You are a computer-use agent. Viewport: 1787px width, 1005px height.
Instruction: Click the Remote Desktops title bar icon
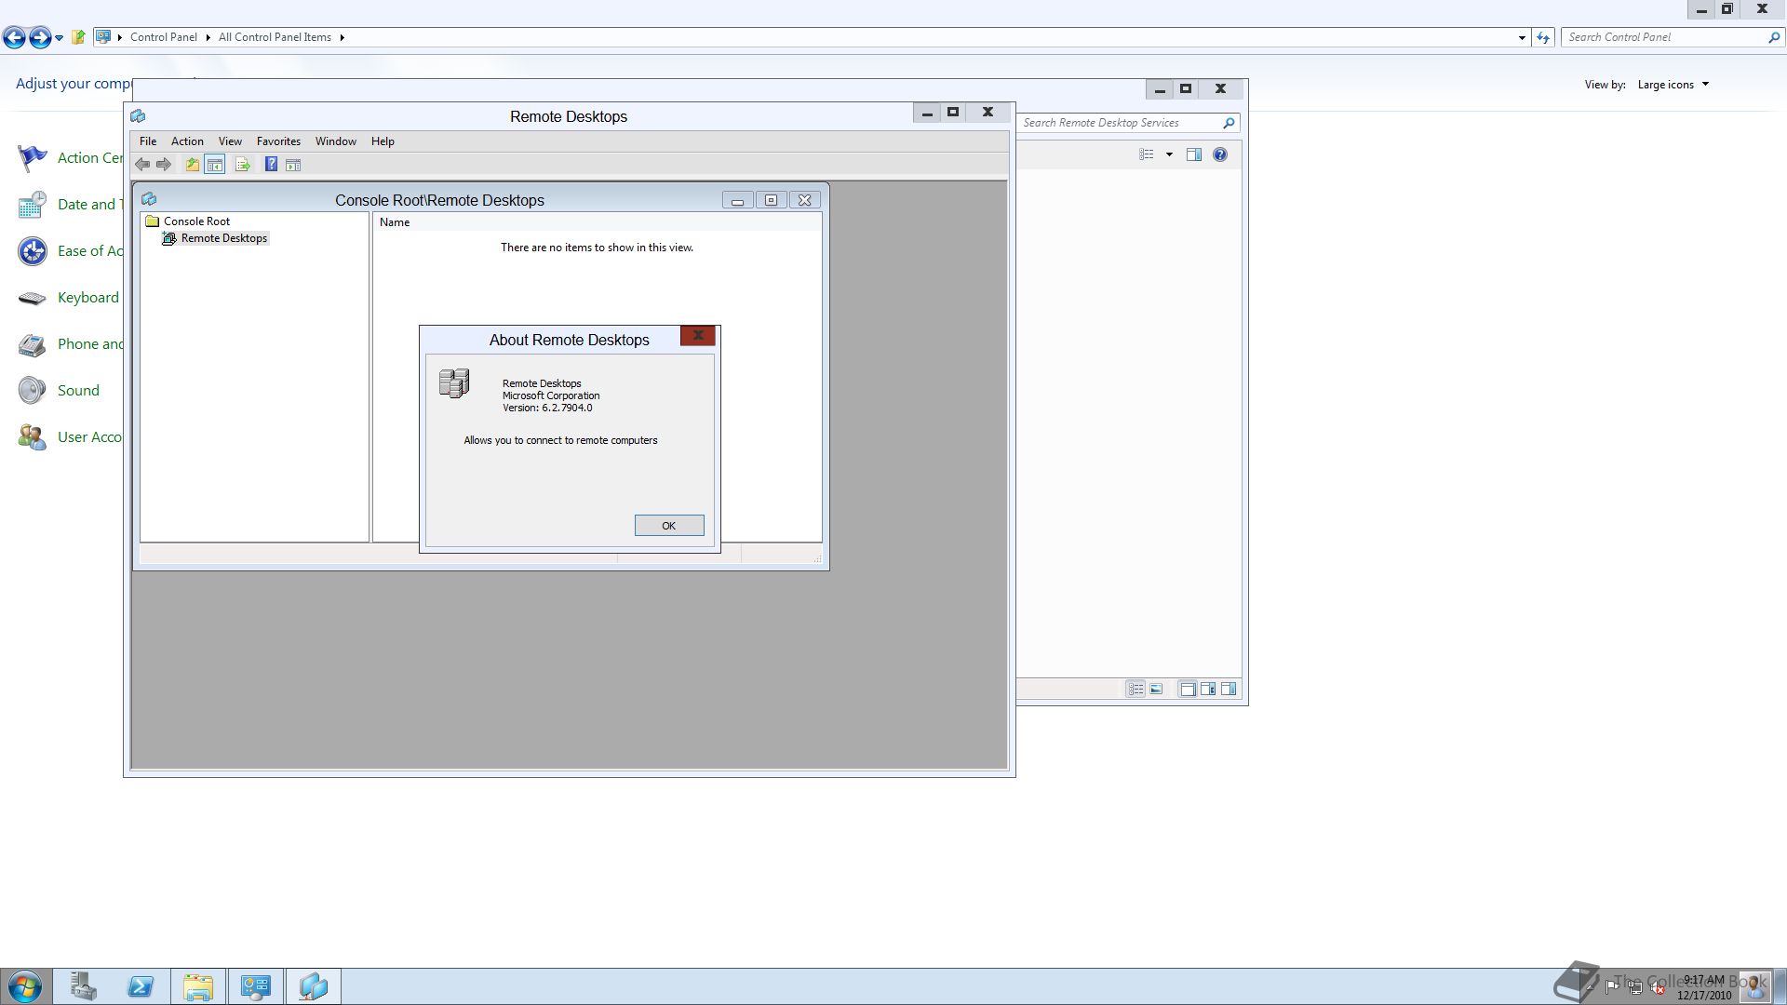coord(138,116)
